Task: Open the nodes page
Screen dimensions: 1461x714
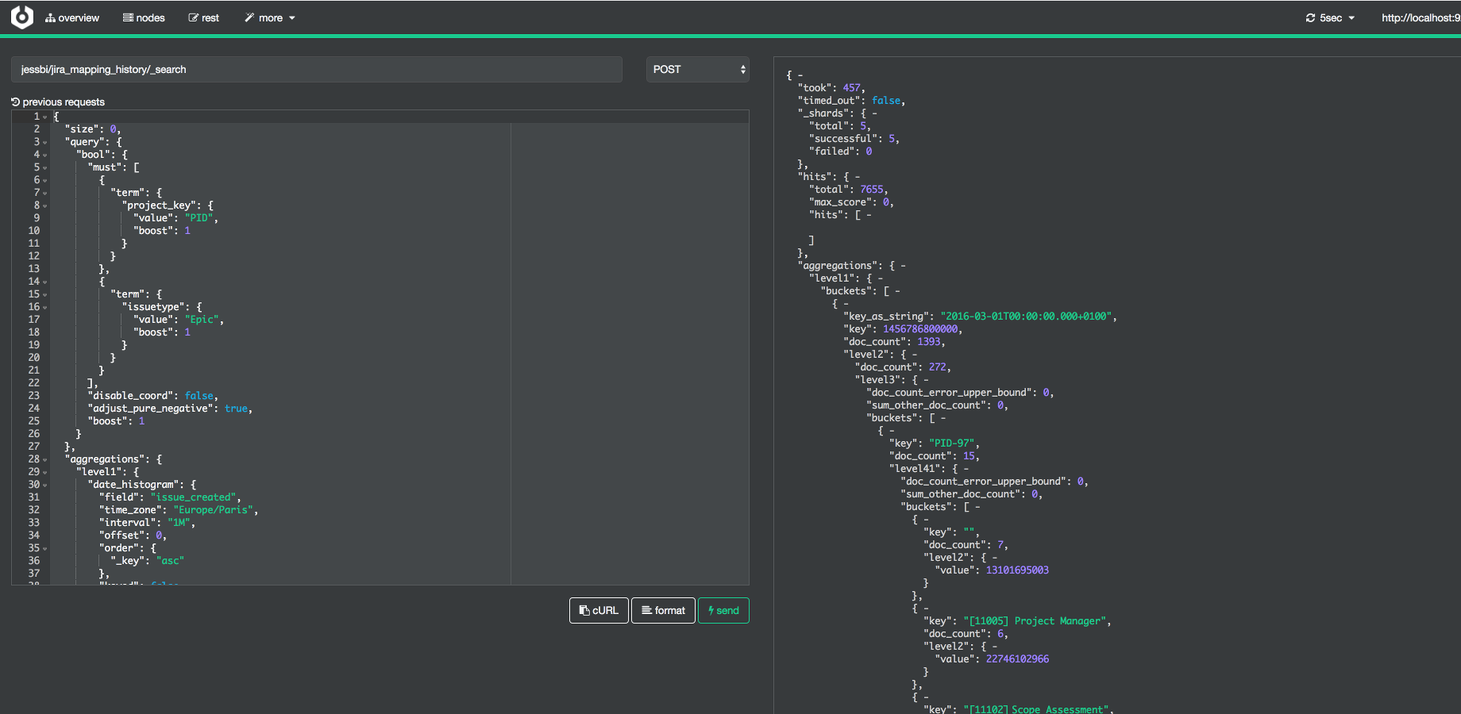Action: 144,17
